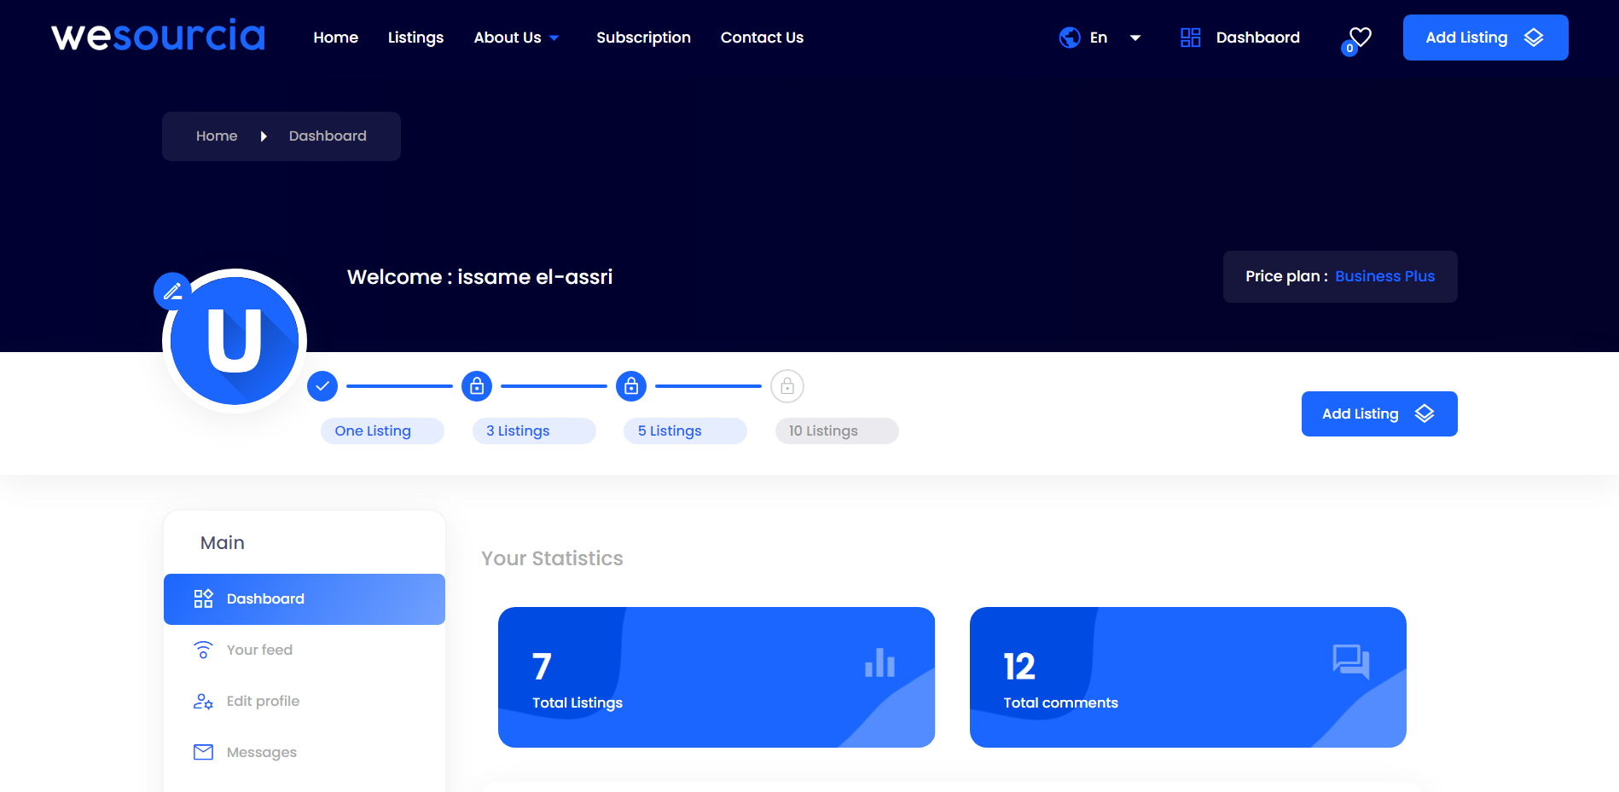1619x792 pixels.
Task: Click the Your Statistics heading
Action: (x=552, y=558)
